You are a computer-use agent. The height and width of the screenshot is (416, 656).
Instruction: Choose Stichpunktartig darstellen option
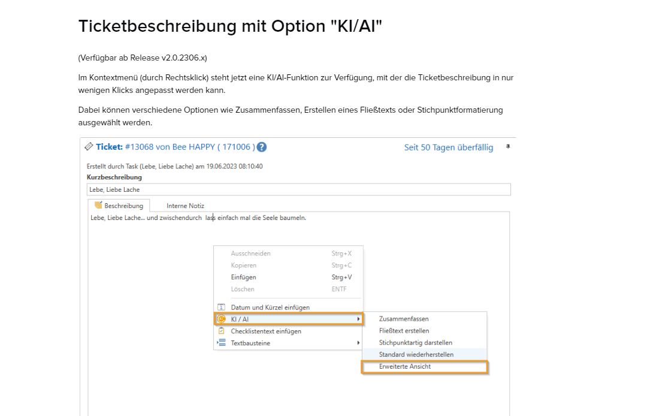[415, 343]
